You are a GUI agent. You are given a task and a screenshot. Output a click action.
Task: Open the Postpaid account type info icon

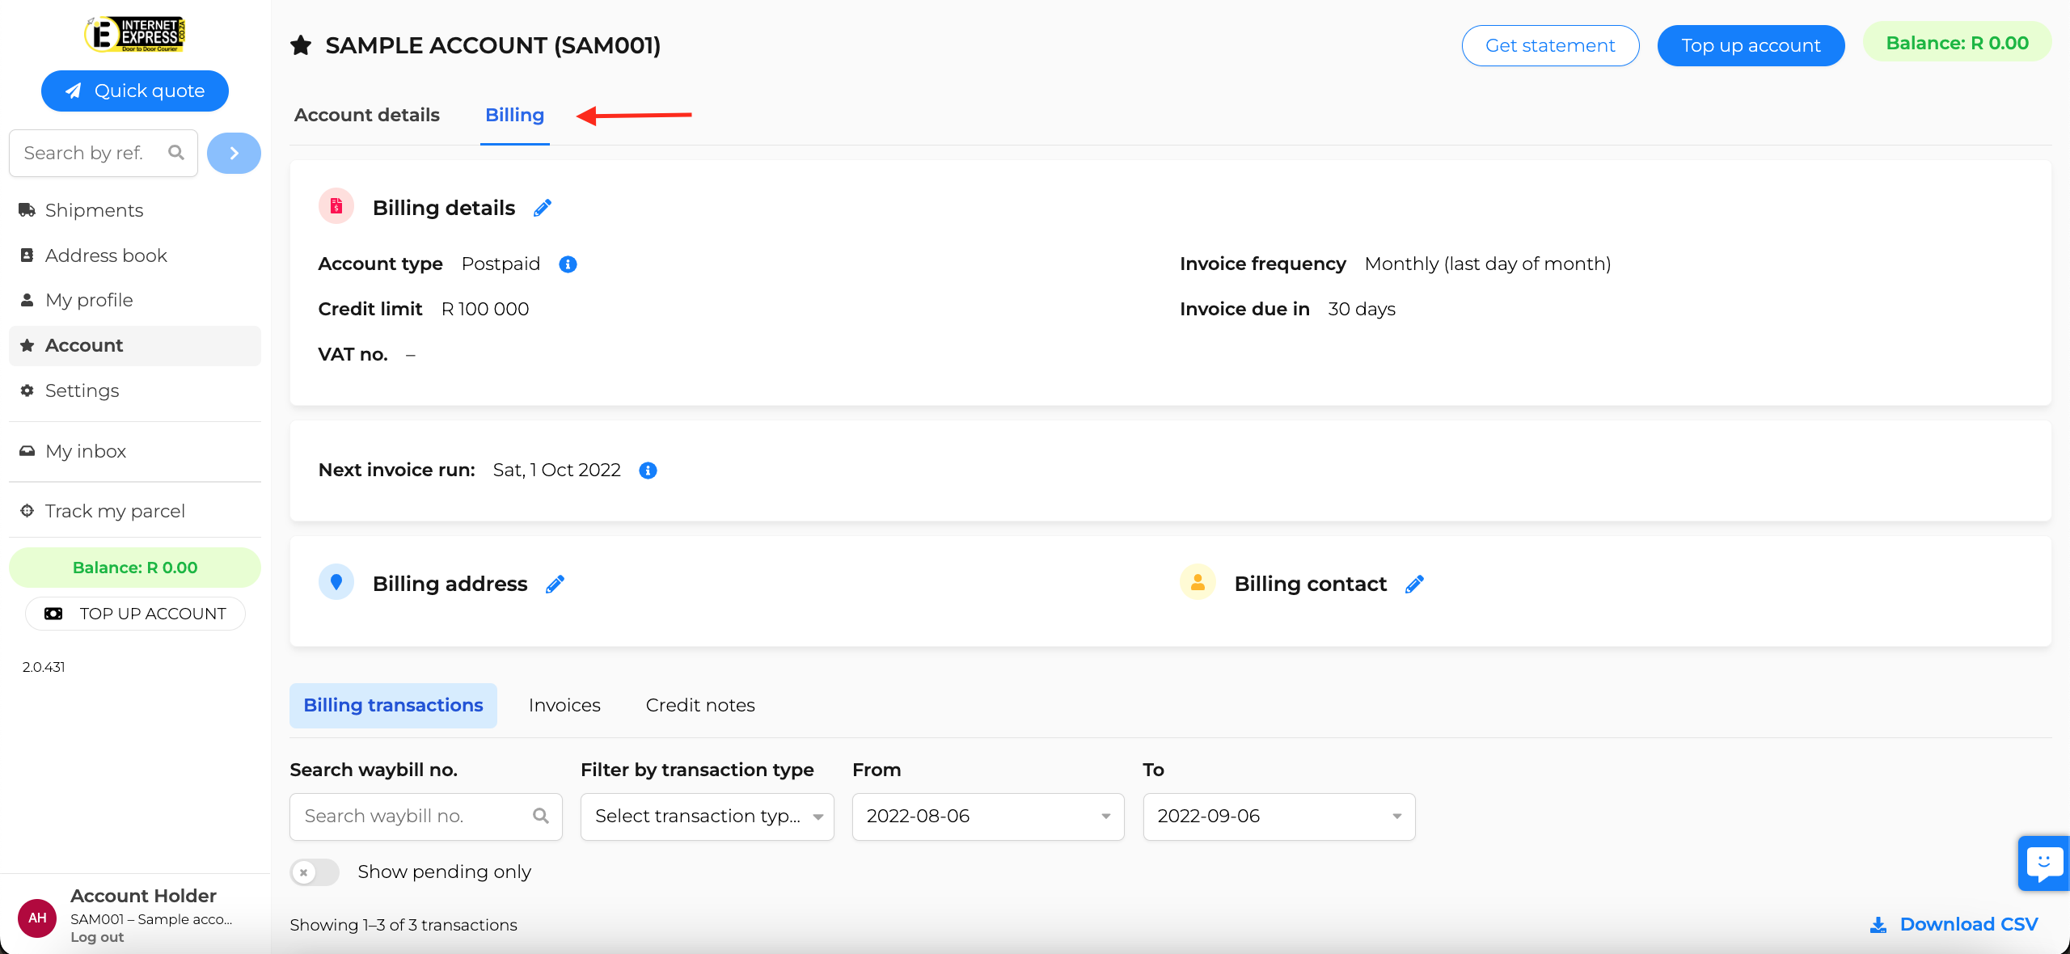[568, 264]
